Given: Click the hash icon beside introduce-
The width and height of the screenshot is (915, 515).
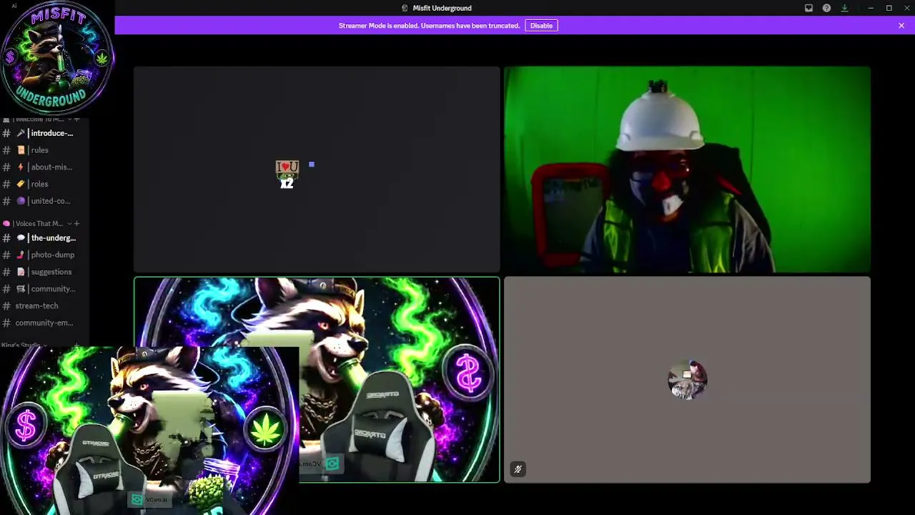Looking at the screenshot, I should click(6, 133).
